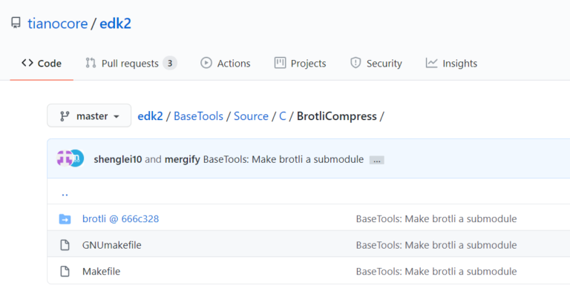Image resolution: width=570 pixels, height=308 pixels.
Task: Click the GNUmakefile file icon
Action: pyautogui.click(x=65, y=245)
